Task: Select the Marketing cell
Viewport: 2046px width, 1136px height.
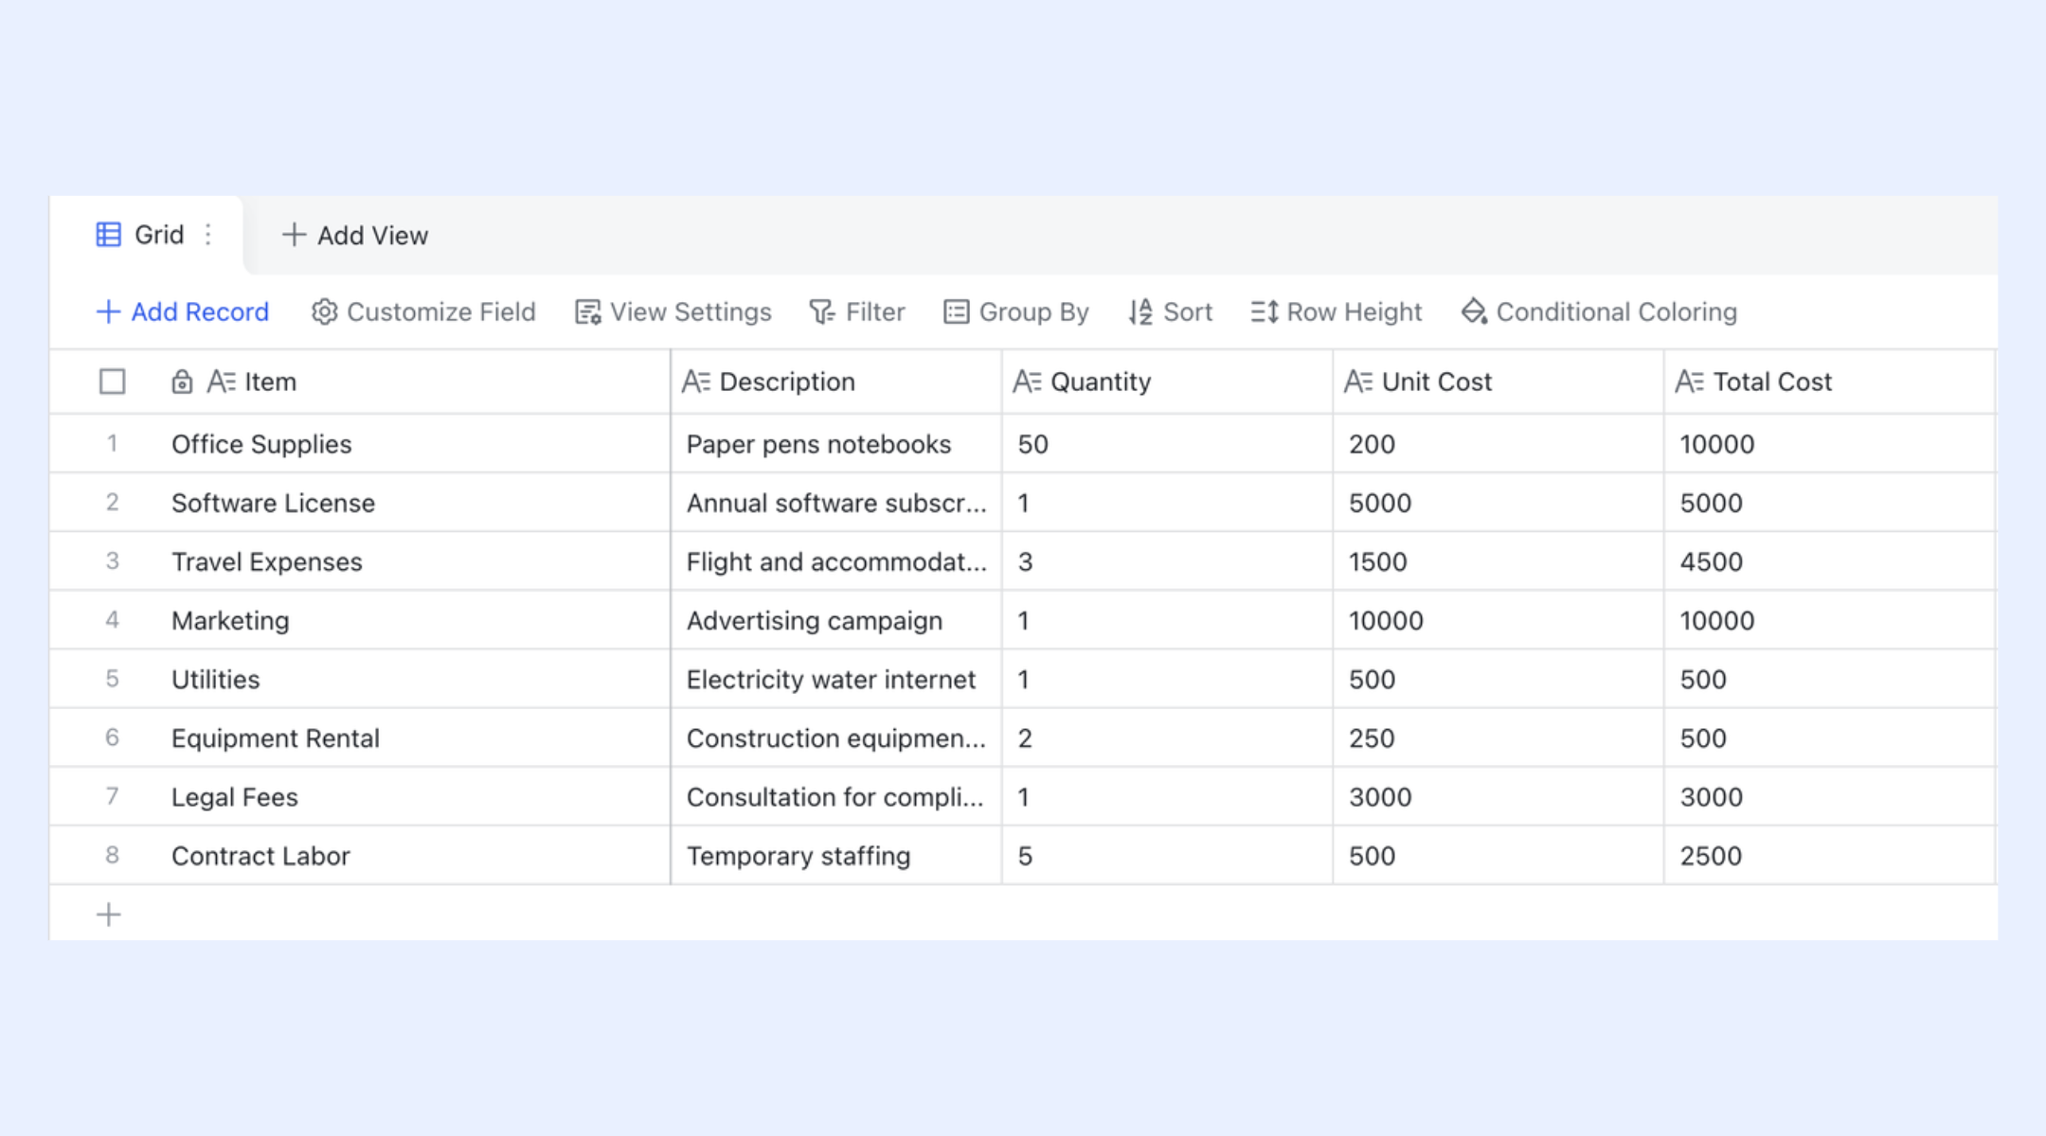Action: (417, 620)
